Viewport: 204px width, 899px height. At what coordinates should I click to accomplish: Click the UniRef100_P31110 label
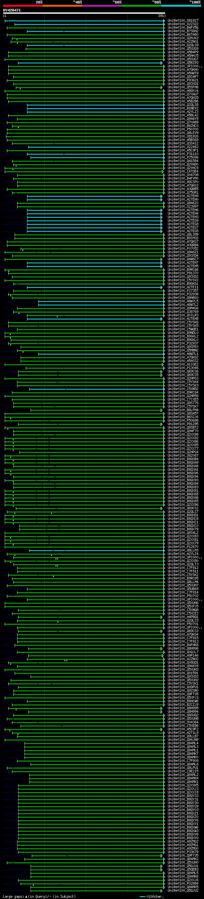pos(183,154)
